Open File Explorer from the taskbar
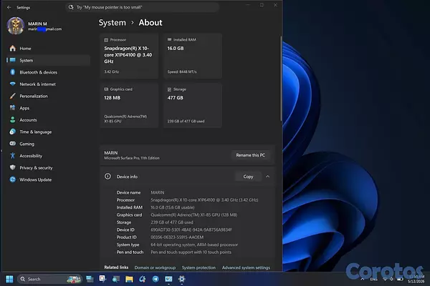 (x=129, y=279)
